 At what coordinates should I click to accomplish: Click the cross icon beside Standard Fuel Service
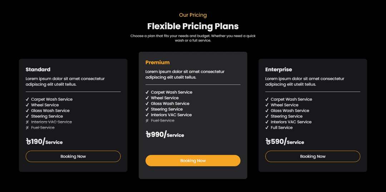pyautogui.click(x=27, y=128)
